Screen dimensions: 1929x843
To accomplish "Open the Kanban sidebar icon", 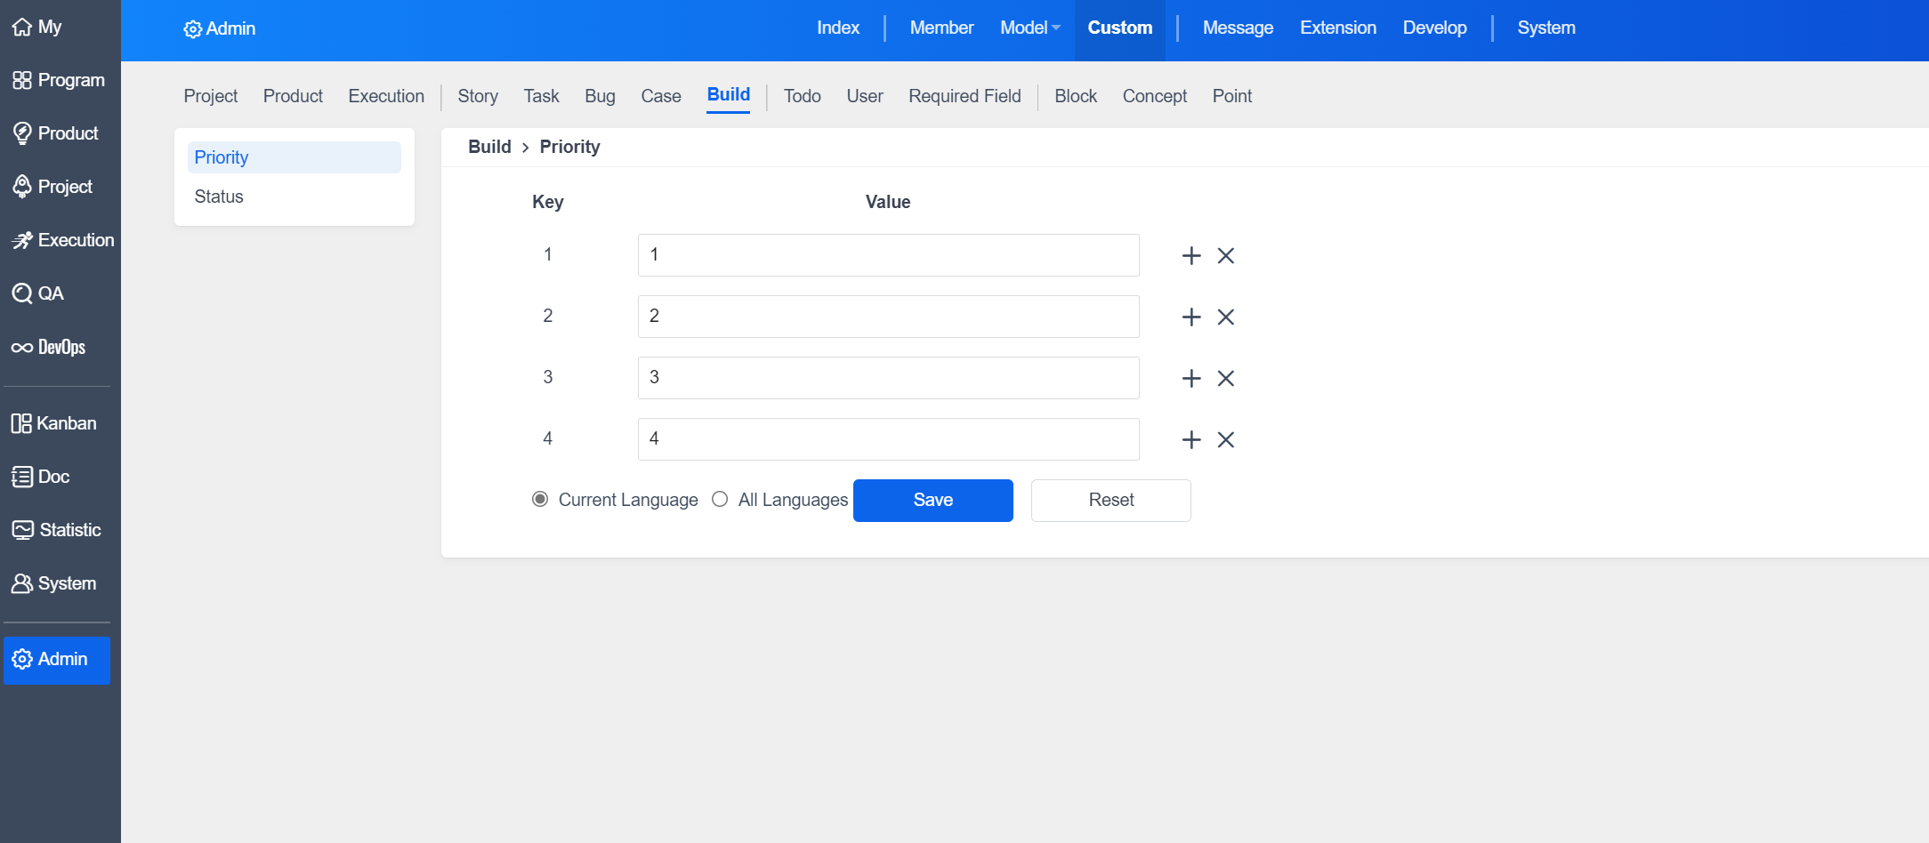I will click(21, 423).
